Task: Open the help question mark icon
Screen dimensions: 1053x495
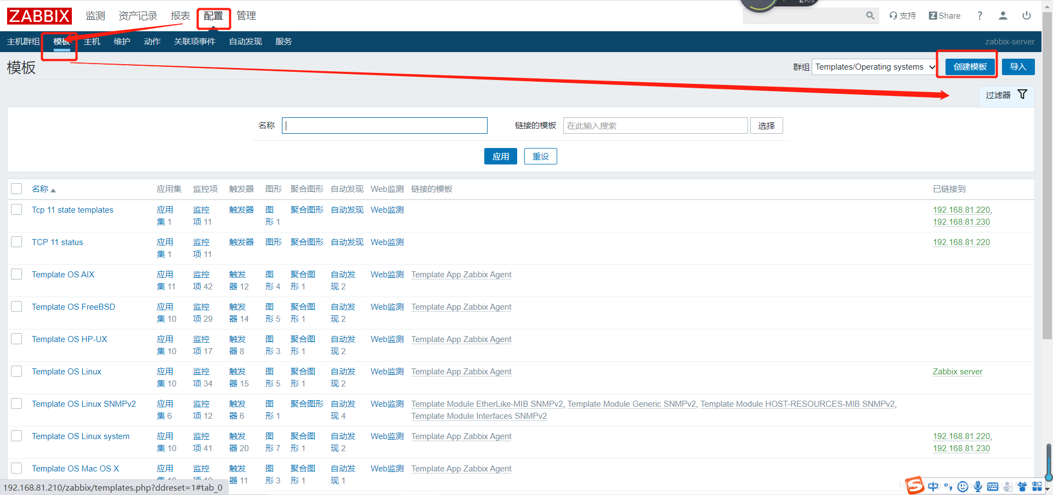Action: coord(980,16)
